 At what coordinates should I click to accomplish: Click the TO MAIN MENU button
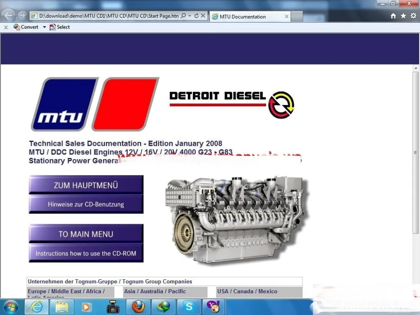(x=86, y=234)
